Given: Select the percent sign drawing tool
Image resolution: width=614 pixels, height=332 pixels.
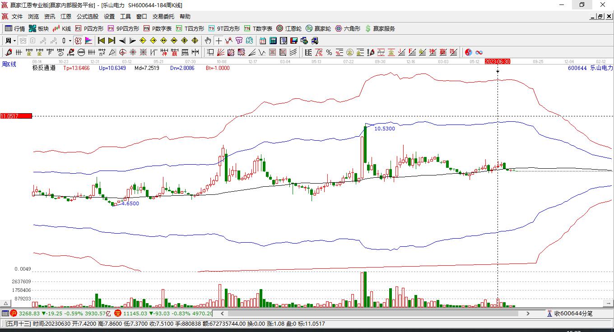Looking at the screenshot, I should pyautogui.click(x=329, y=52).
